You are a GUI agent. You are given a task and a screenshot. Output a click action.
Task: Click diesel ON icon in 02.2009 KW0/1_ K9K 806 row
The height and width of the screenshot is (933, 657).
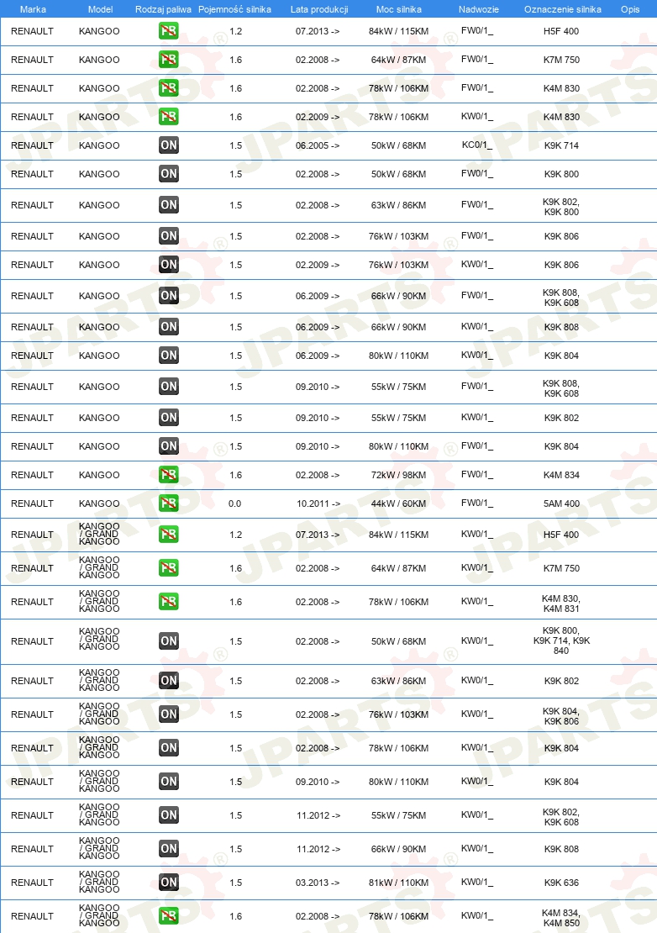pyautogui.click(x=169, y=265)
